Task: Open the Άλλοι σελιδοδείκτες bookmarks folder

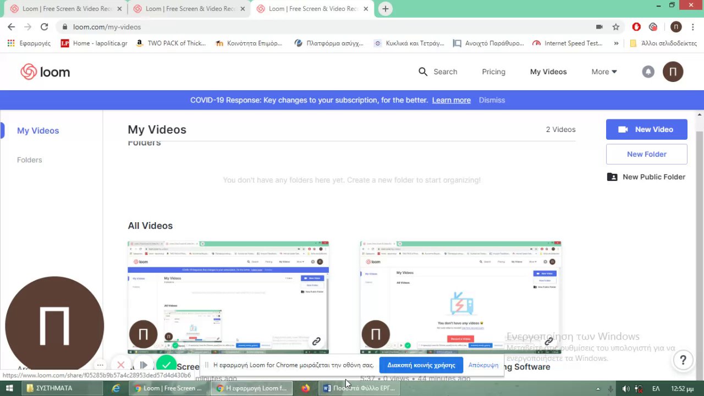Action: click(663, 43)
